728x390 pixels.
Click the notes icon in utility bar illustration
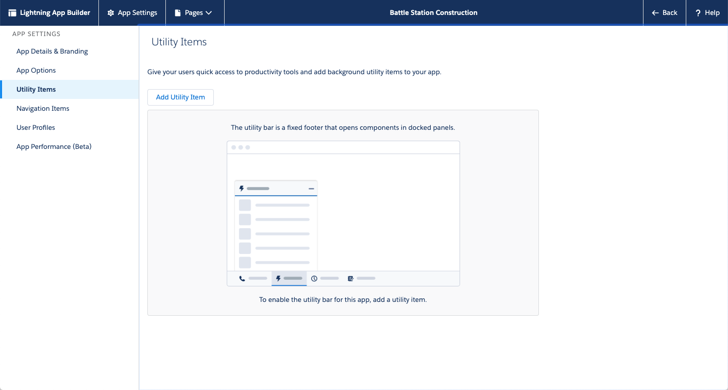click(350, 279)
